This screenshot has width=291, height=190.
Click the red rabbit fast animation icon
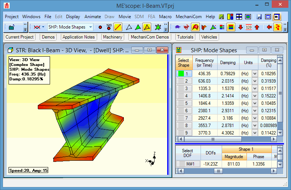[186, 27]
